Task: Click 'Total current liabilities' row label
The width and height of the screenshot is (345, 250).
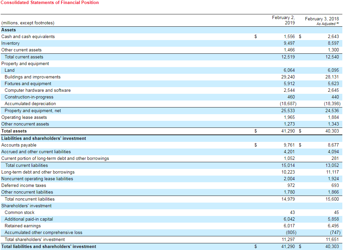Action: click(x=27, y=165)
